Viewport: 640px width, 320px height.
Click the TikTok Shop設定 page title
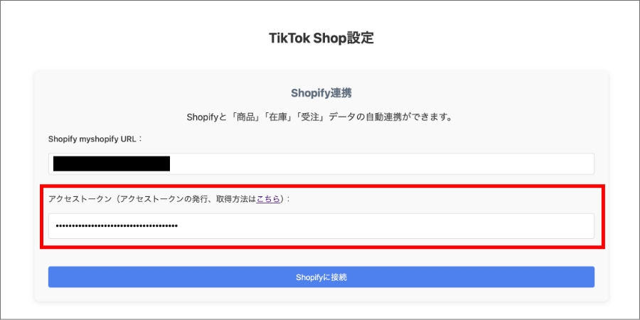[x=321, y=38]
